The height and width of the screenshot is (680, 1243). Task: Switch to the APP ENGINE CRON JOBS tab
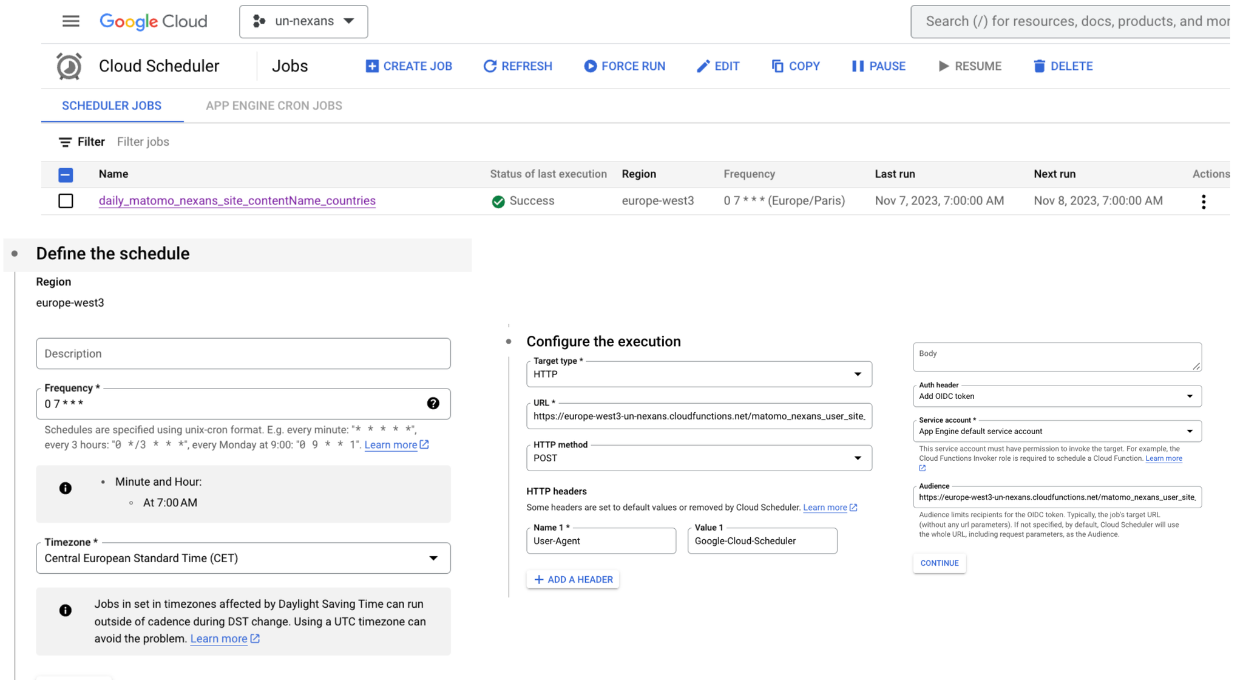(x=274, y=106)
